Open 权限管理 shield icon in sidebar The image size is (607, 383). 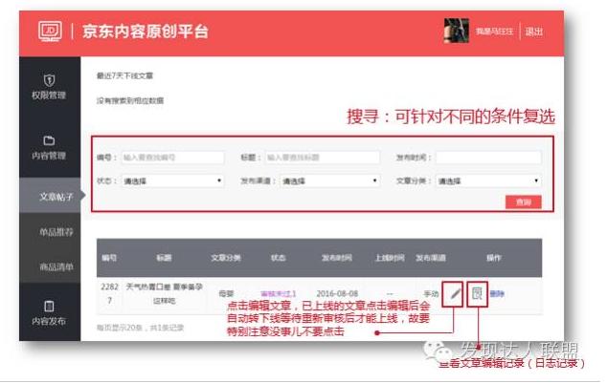[49, 80]
